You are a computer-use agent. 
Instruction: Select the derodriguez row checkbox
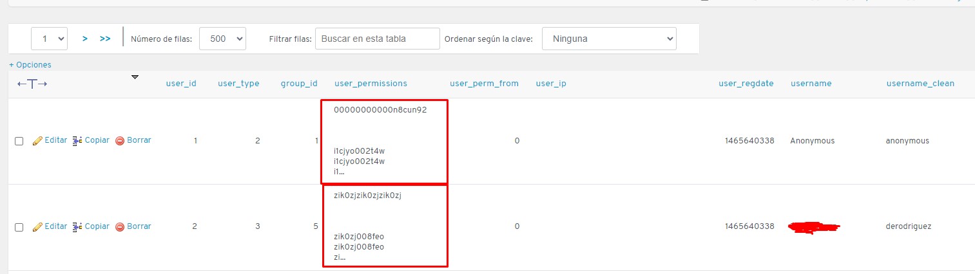[19, 228]
